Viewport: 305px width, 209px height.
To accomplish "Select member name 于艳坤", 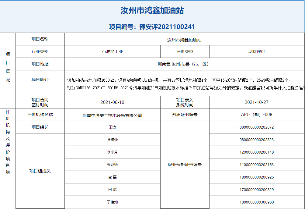I will click(x=113, y=202).
